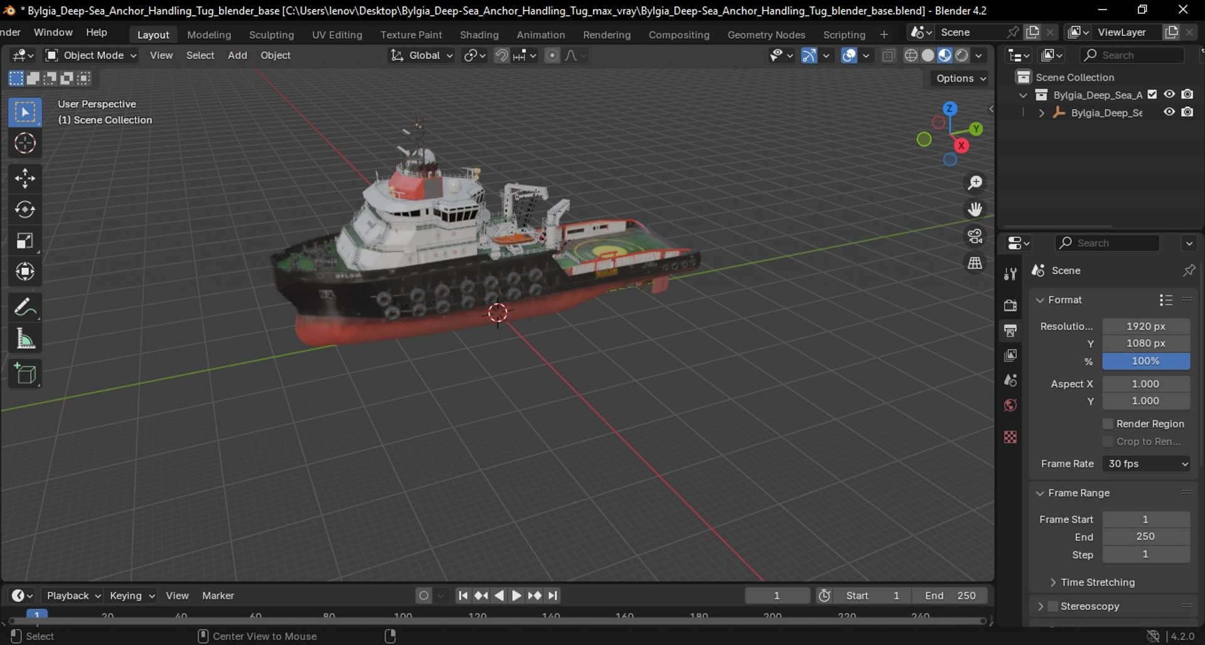Viewport: 1205px width, 645px height.
Task: Click the Resolution percentage 100% slider
Action: point(1146,361)
